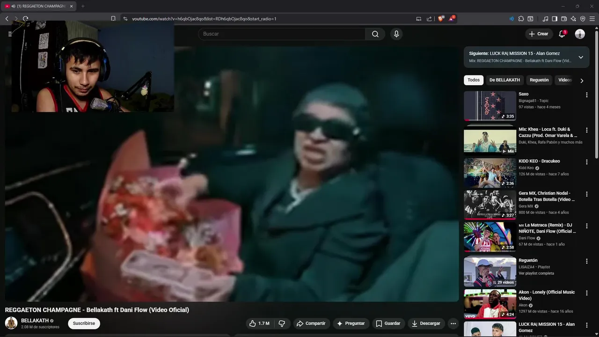Click the Buscar search field
Viewport: 599px width, 337px height.
click(x=282, y=34)
